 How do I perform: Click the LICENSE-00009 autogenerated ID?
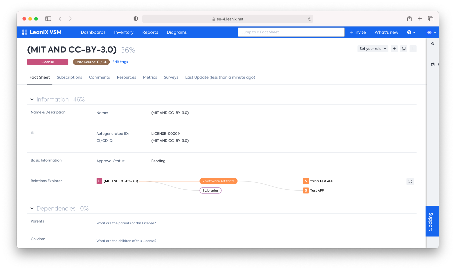tap(166, 133)
